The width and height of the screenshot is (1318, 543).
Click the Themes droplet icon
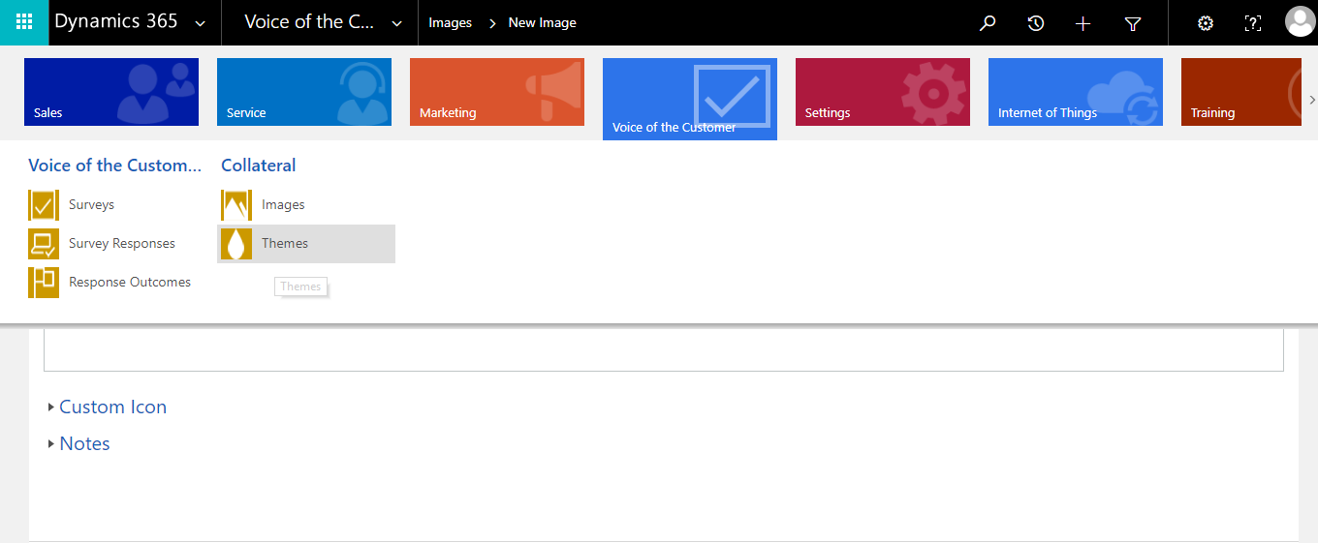[236, 244]
